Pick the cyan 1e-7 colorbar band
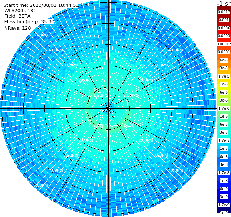This screenshot has width=231, height=217. coord(224,148)
